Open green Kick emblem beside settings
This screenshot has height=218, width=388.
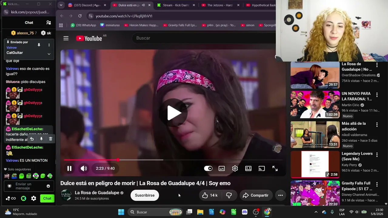click(23, 199)
